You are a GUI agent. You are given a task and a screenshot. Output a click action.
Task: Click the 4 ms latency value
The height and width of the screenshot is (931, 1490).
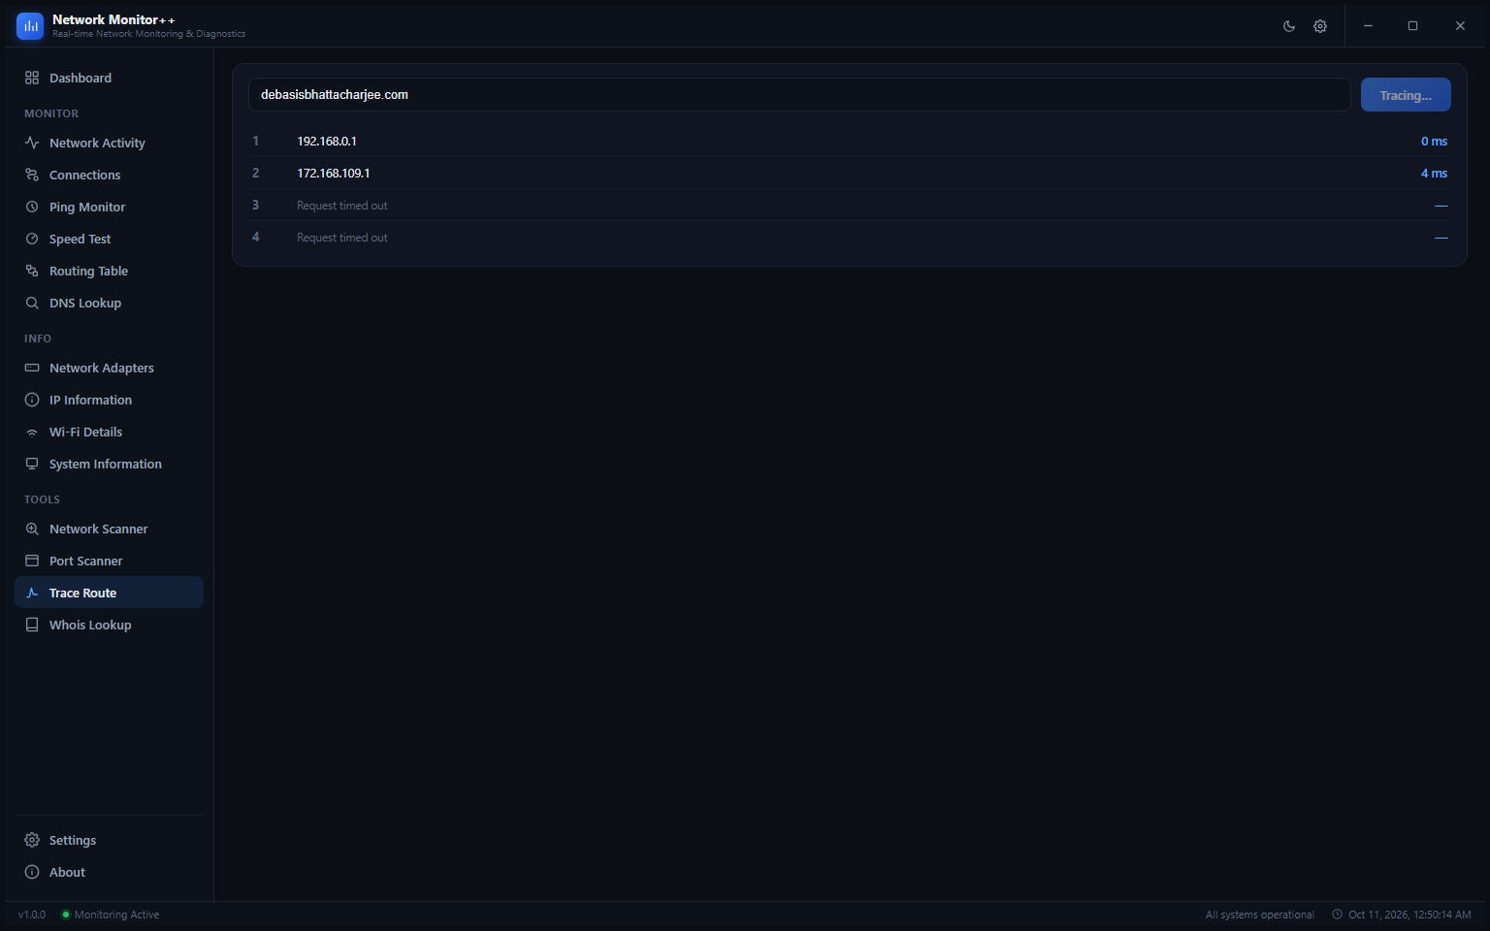pyautogui.click(x=1434, y=174)
